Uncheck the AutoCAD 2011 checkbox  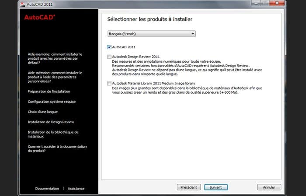tap(109, 47)
